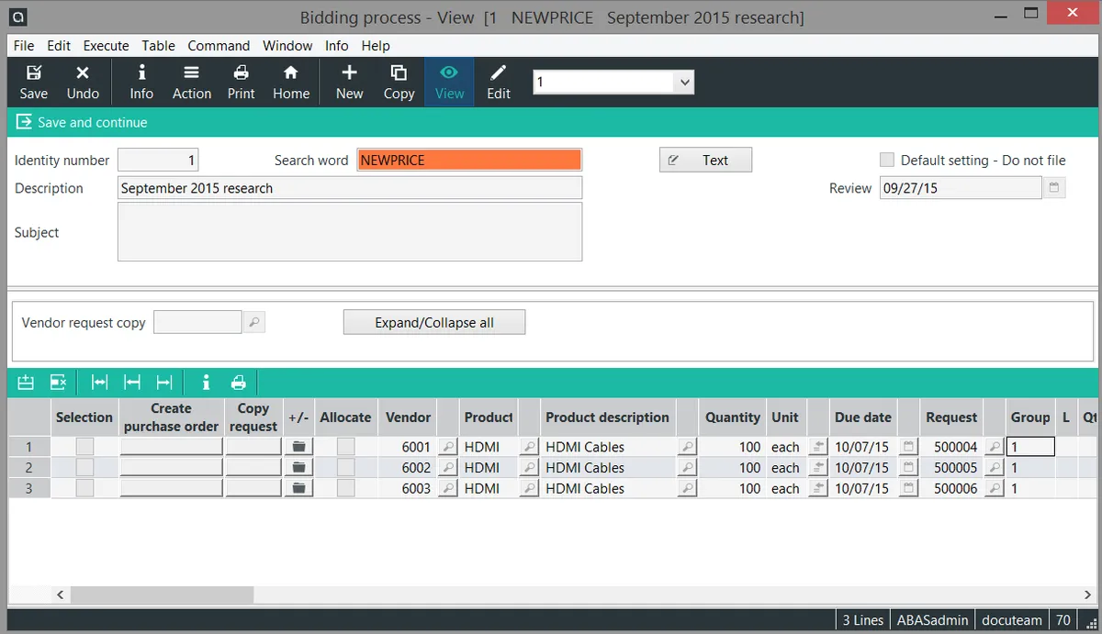Click the Copy toolbar icon

[x=399, y=82]
